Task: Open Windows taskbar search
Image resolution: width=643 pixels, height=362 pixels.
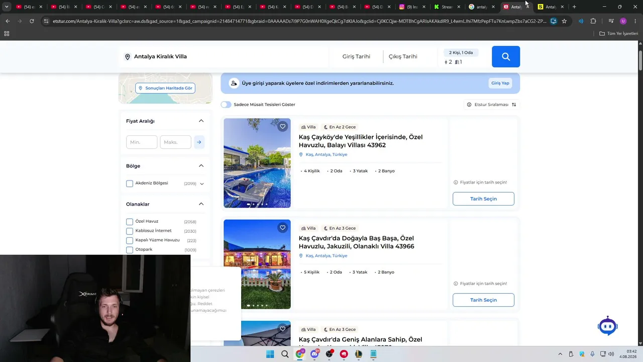Action: click(285, 354)
